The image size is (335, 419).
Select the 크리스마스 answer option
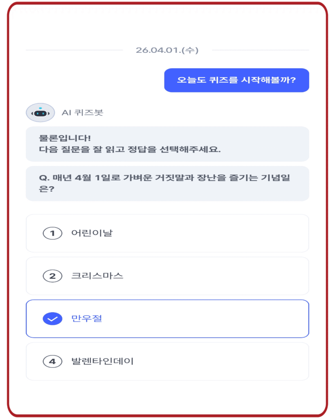(167, 276)
